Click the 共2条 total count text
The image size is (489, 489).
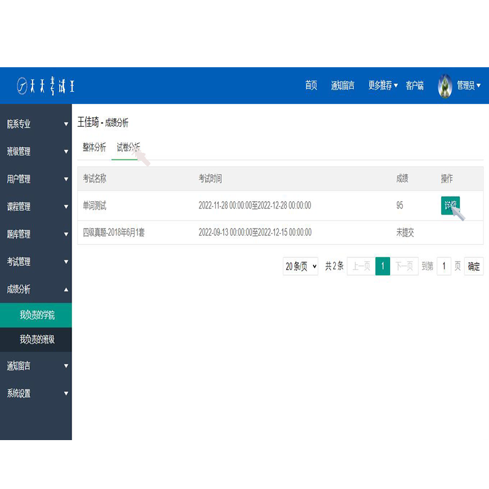click(334, 266)
